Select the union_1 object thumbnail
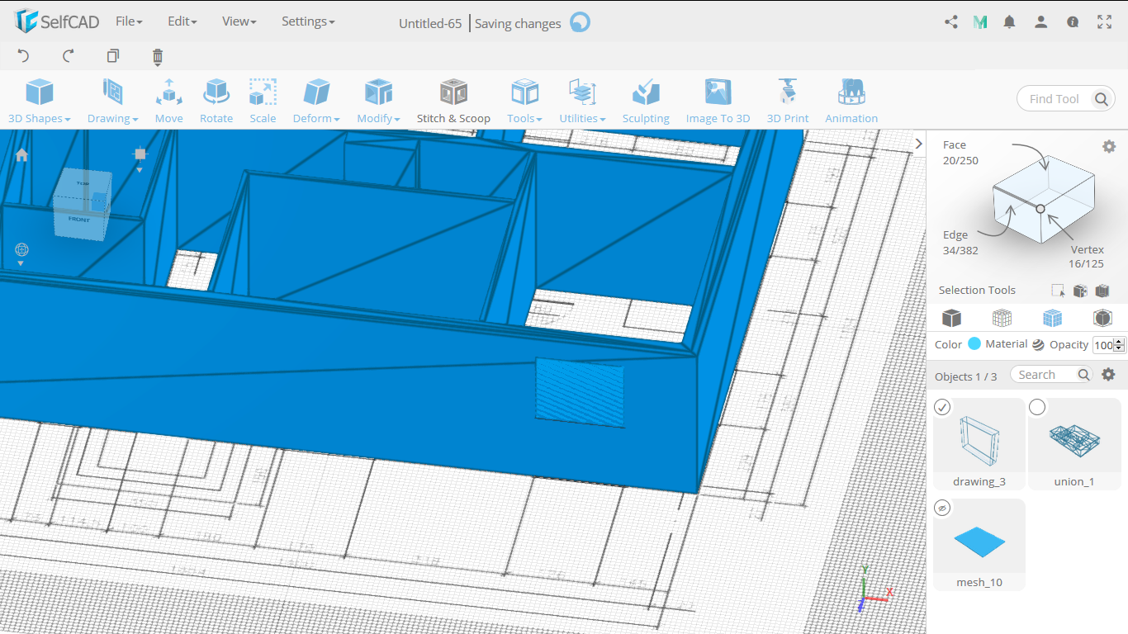The width and height of the screenshot is (1128, 634). click(x=1074, y=444)
